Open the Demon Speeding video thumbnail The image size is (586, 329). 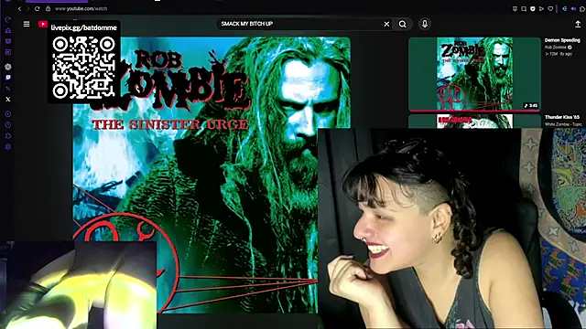[x=474, y=74]
